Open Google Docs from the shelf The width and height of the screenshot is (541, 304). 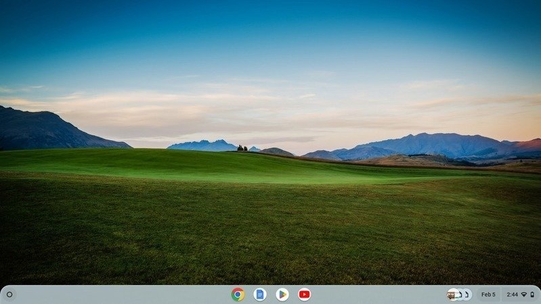point(260,295)
